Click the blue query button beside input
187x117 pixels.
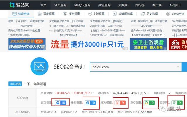tap(184, 67)
